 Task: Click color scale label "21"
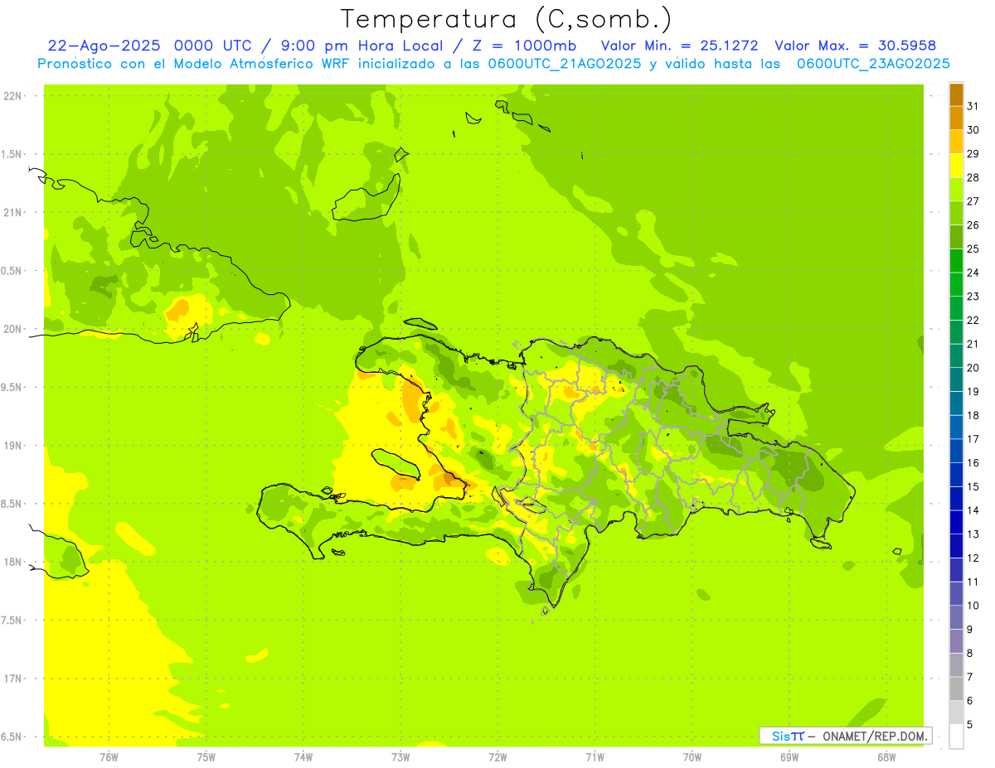tap(973, 344)
